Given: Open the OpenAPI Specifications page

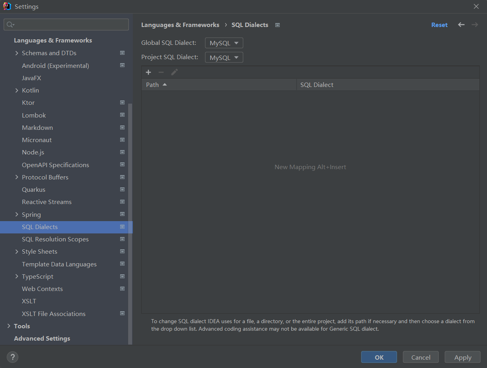Looking at the screenshot, I should coord(55,165).
